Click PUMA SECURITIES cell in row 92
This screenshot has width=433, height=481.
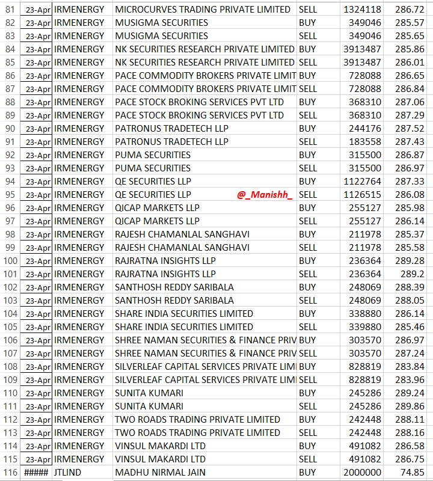coord(204,155)
